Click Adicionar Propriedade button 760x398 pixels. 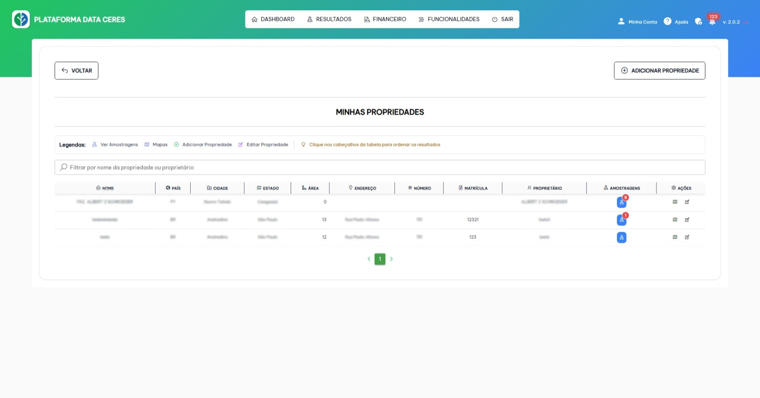click(660, 71)
